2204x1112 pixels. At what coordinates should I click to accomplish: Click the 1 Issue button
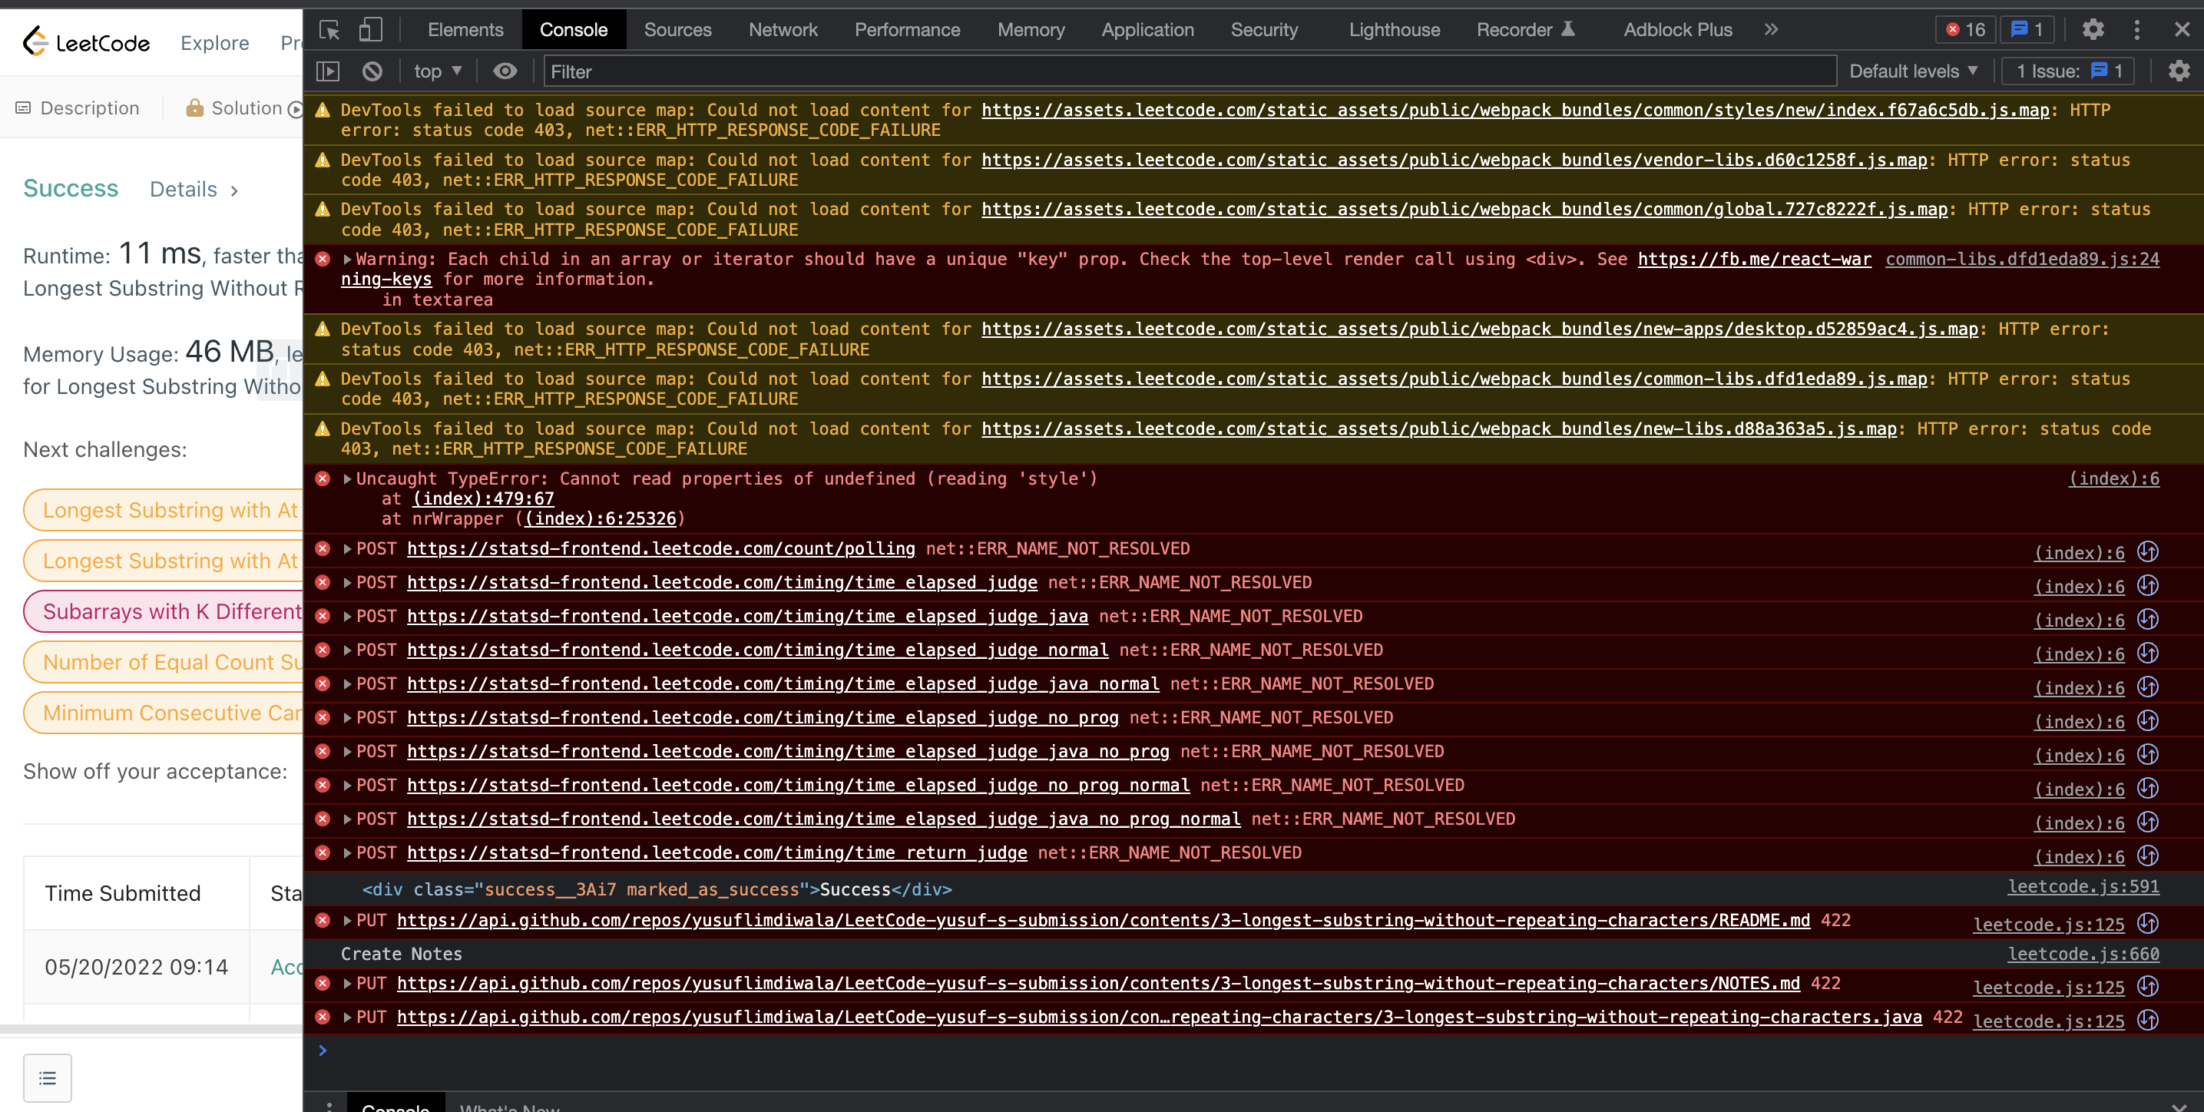click(x=2068, y=71)
